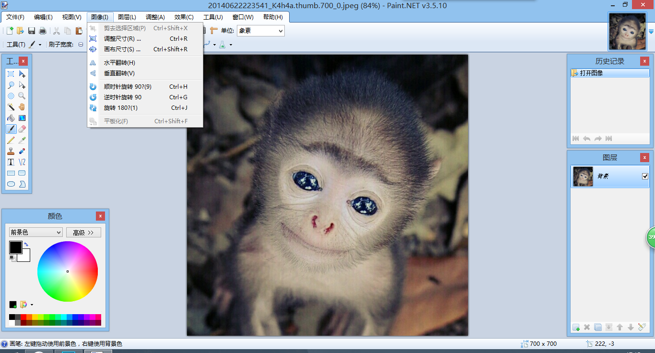Click the secondary white color swatch
Image resolution: width=655 pixels, height=353 pixels.
tap(25, 257)
